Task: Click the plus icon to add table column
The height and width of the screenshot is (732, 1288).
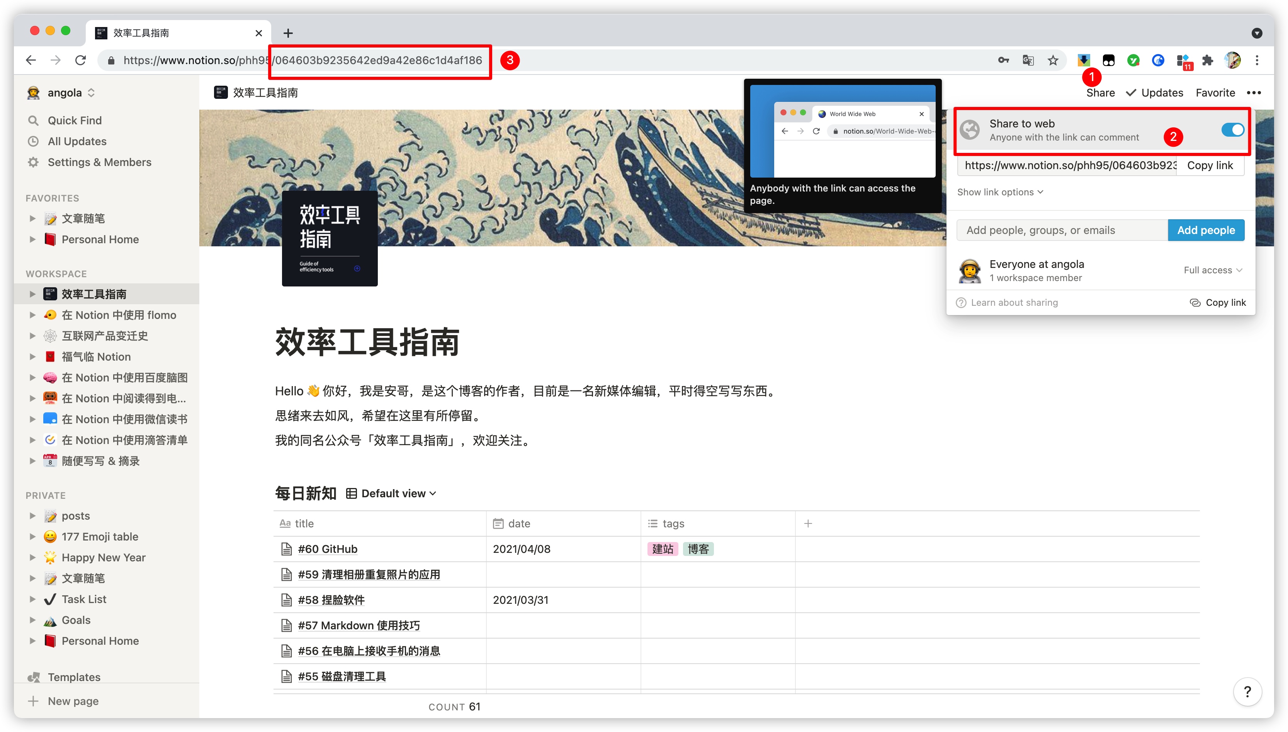Action: 808,524
